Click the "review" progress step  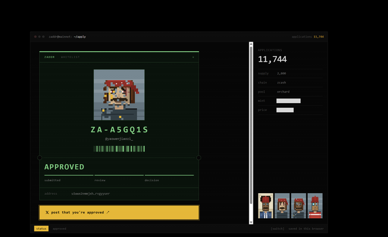pyautogui.click(x=100, y=180)
